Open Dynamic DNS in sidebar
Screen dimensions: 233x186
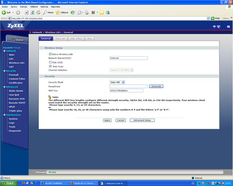[17, 99]
